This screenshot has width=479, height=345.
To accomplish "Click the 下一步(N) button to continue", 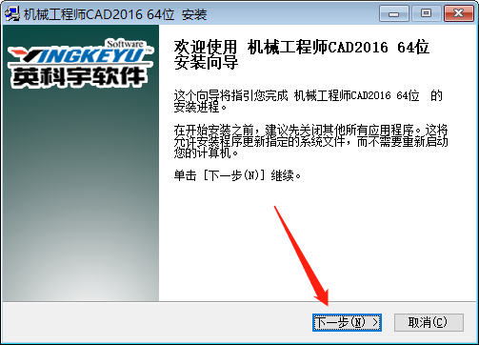I will (x=347, y=322).
